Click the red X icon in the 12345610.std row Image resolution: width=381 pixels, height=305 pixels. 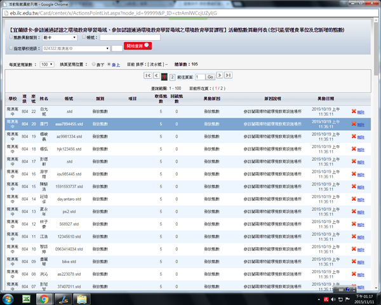(x=354, y=236)
